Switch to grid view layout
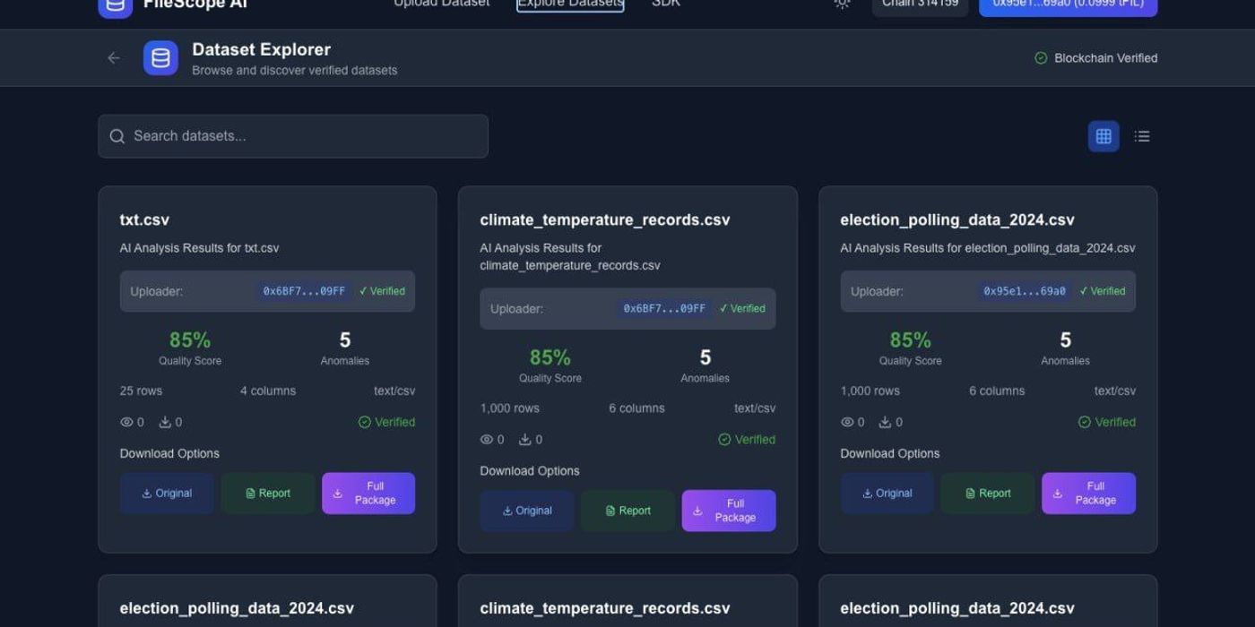 click(1104, 136)
